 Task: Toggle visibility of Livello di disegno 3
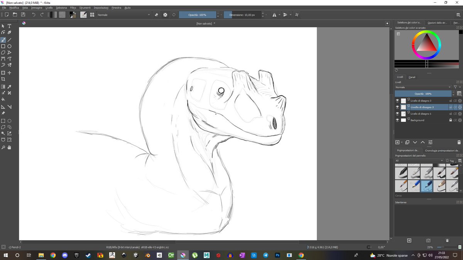click(x=397, y=101)
